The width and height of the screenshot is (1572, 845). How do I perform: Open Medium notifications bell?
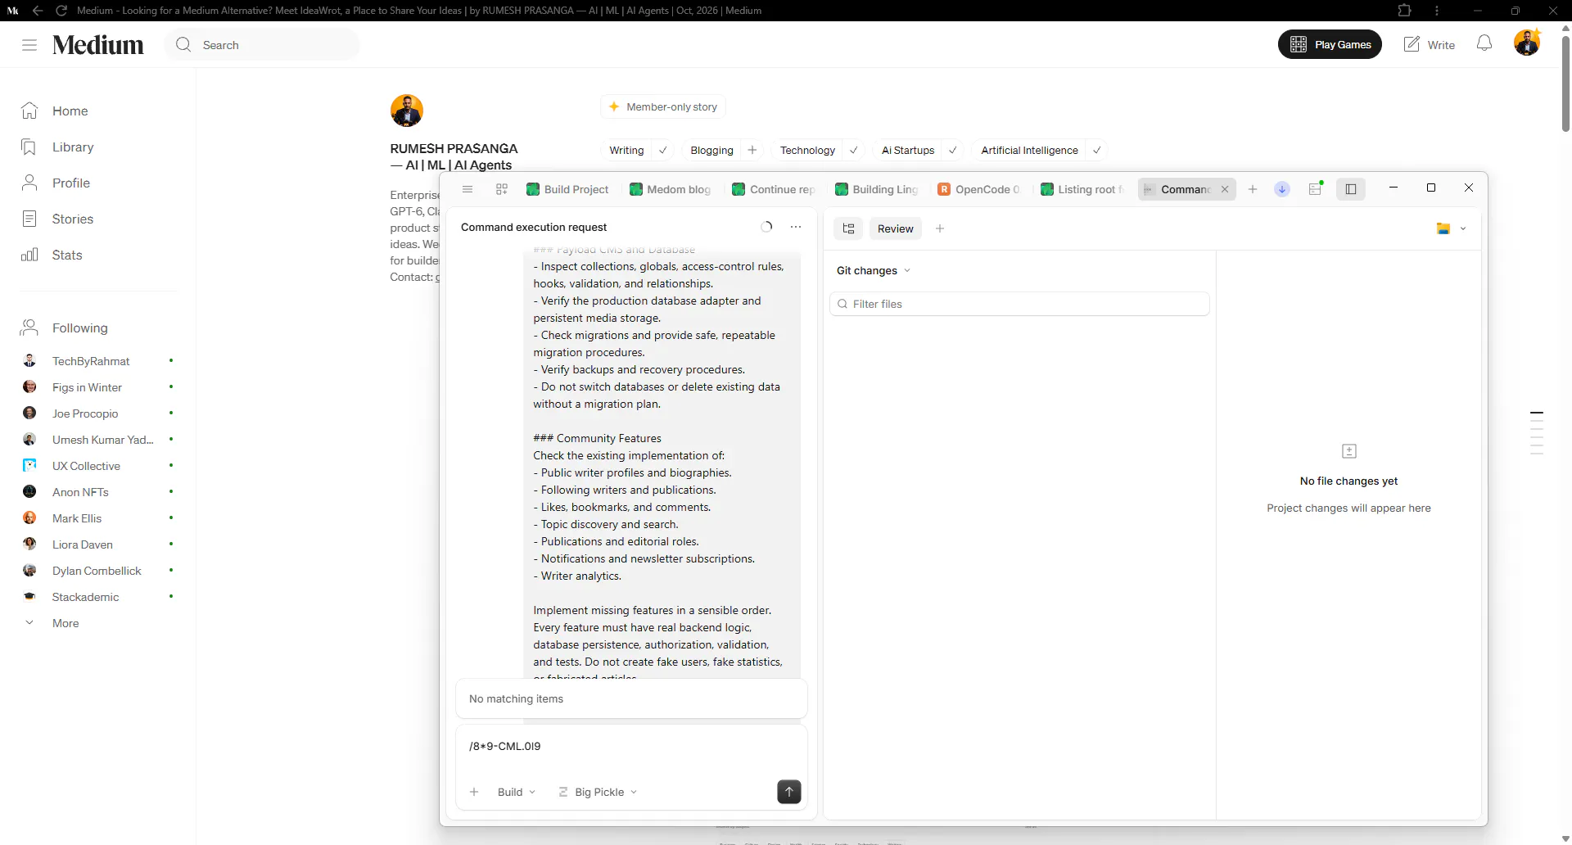pyautogui.click(x=1484, y=44)
